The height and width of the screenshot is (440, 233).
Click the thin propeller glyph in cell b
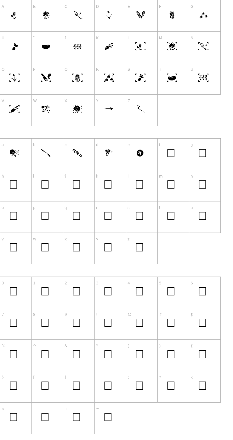pos(46,153)
